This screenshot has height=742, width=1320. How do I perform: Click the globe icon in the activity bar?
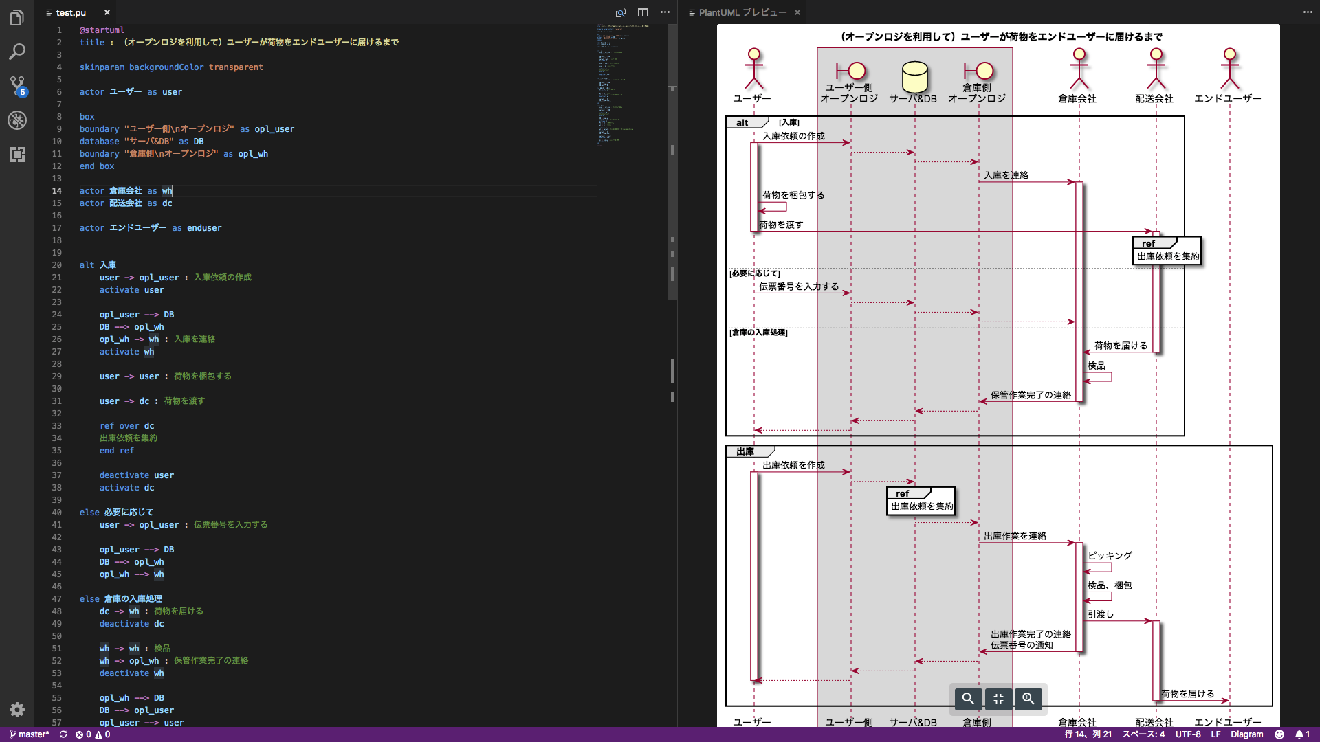click(17, 120)
